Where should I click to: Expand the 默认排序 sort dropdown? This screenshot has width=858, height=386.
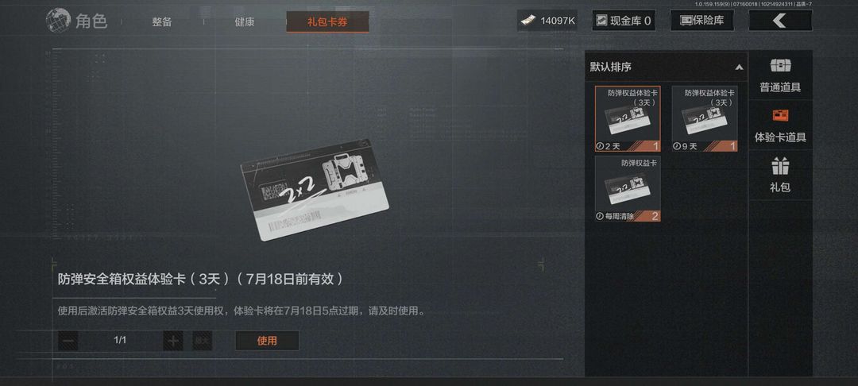pos(666,68)
